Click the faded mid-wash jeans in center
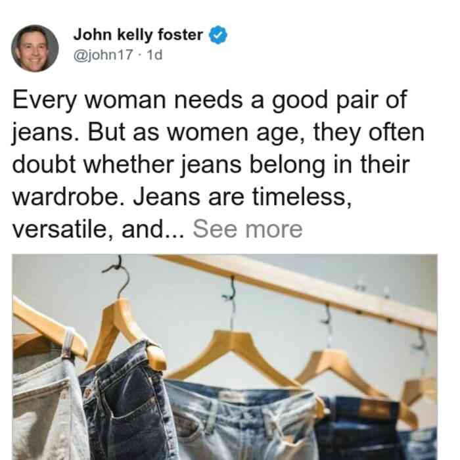 [244, 423]
